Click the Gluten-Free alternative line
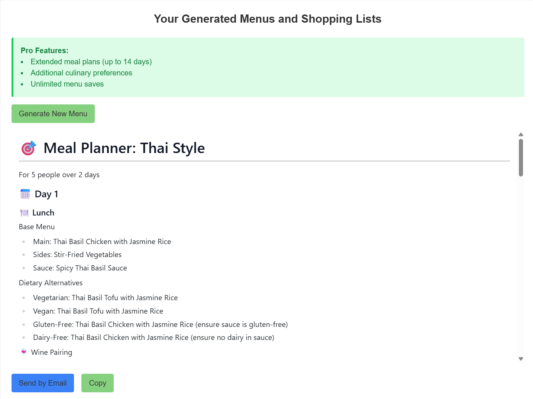 tap(160, 324)
